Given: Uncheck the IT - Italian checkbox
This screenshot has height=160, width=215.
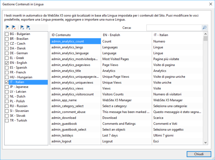Looking at the screenshot, I should tap(7, 82).
